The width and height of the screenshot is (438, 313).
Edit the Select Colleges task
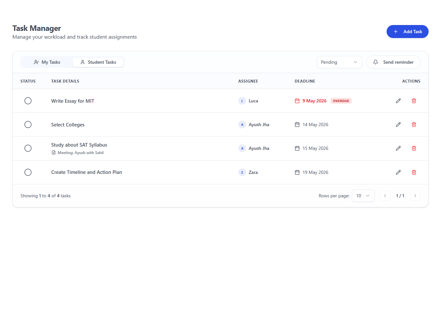point(398,124)
